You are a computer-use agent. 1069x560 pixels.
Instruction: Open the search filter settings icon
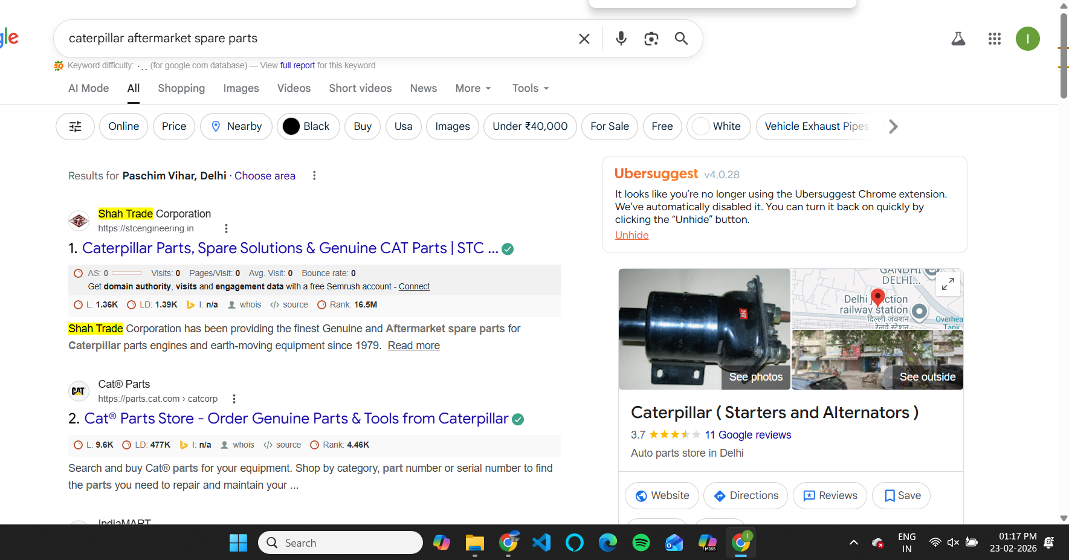75,126
